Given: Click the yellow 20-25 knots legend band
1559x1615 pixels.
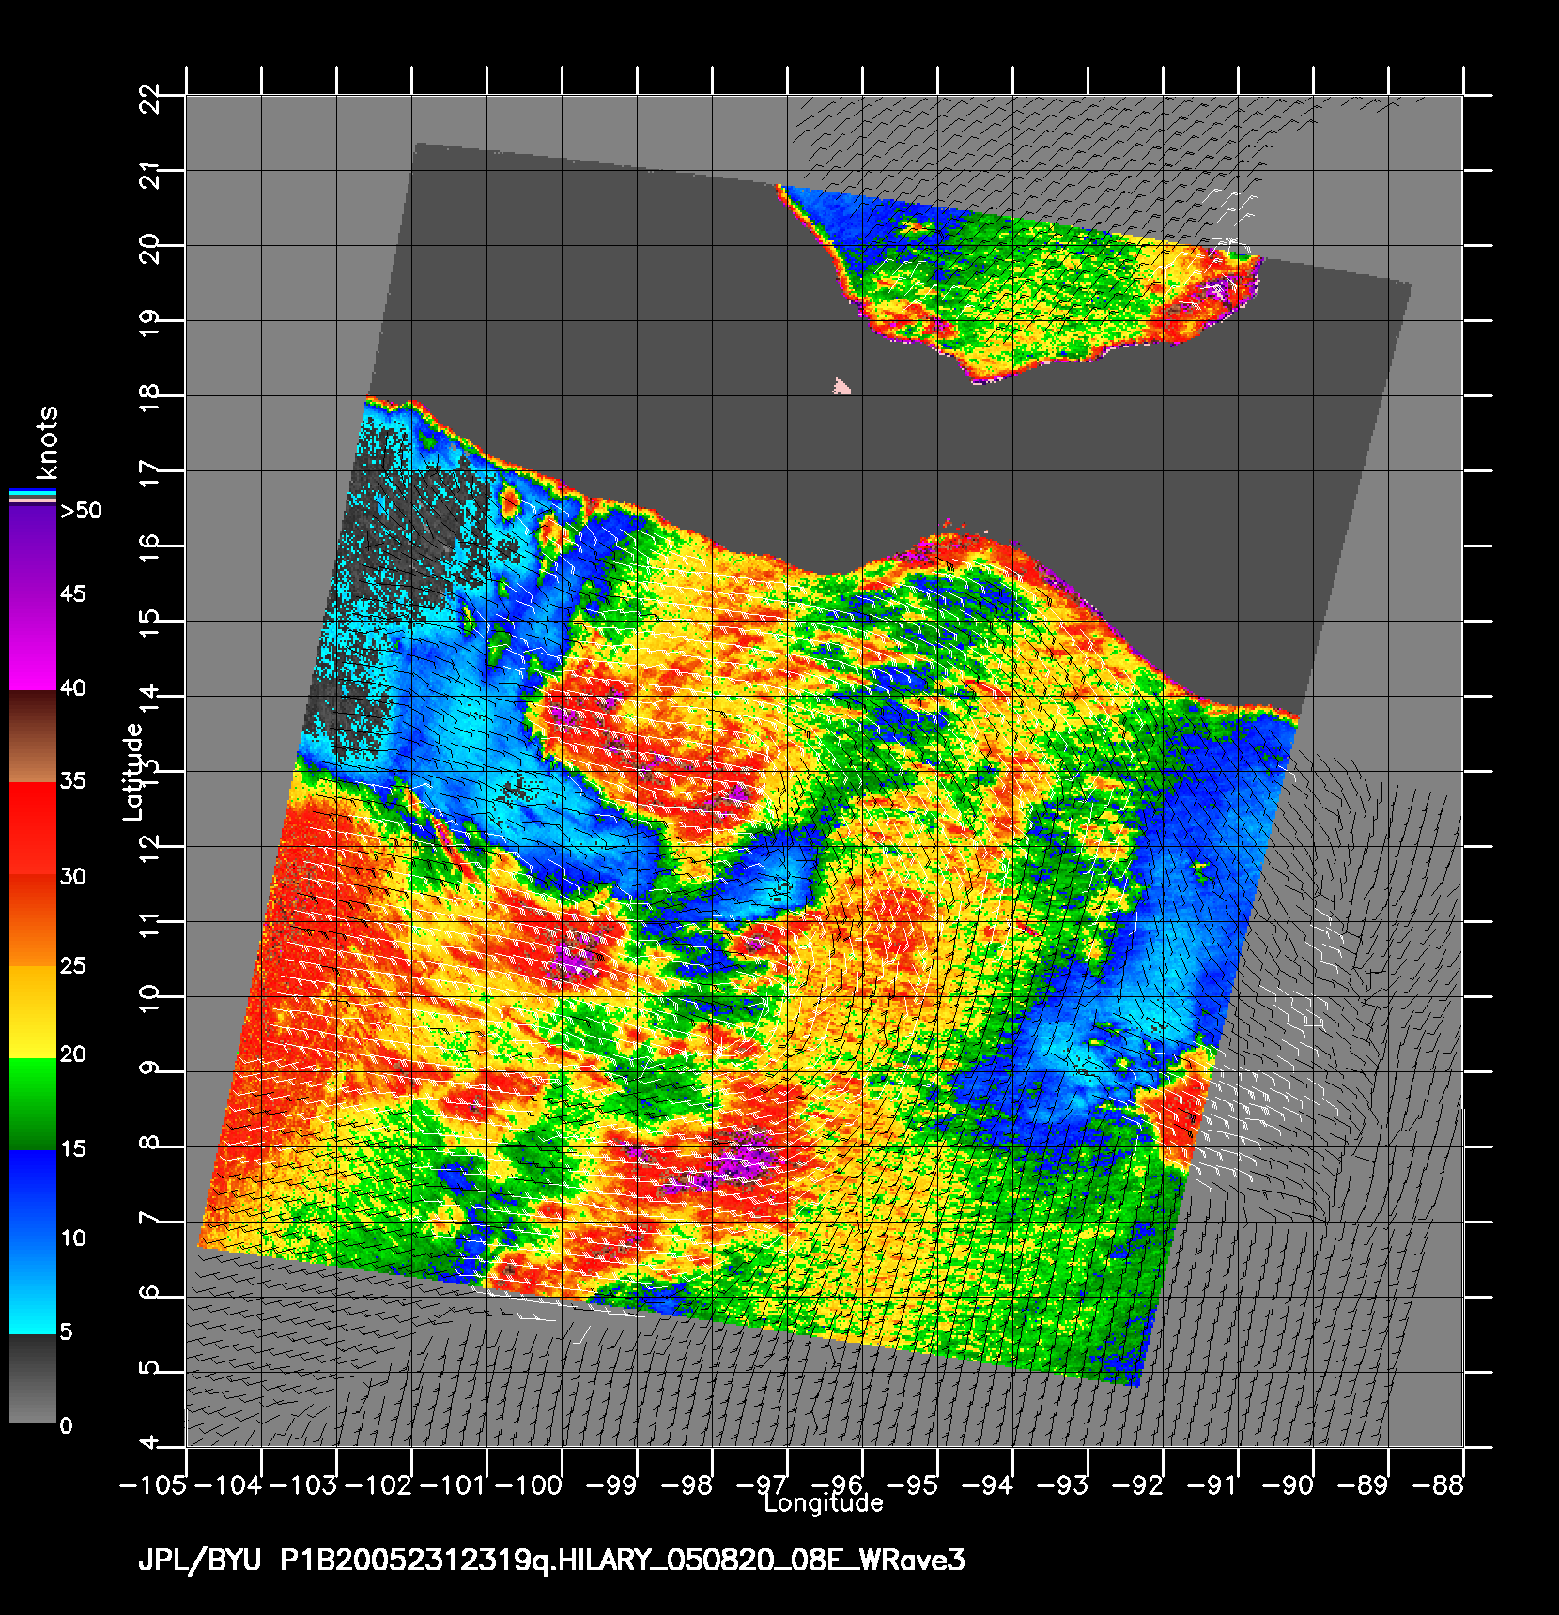Looking at the screenshot, I should [x=33, y=1012].
